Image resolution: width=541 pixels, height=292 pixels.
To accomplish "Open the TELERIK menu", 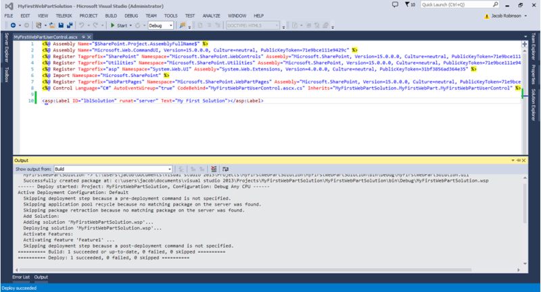I will coord(64,16).
